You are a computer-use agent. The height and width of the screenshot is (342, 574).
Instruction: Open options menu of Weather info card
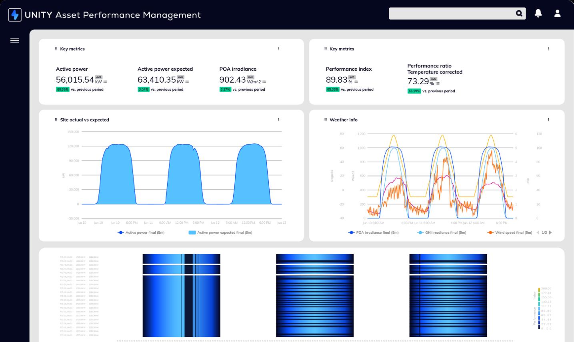(548, 119)
